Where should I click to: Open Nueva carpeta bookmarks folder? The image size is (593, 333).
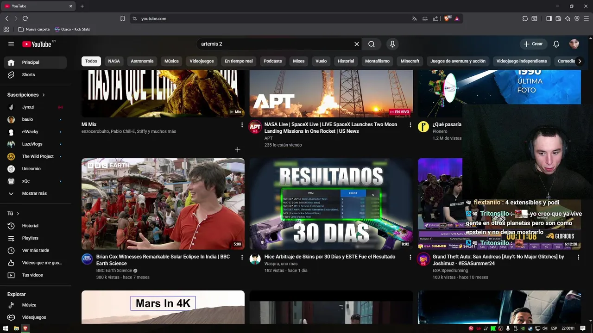click(34, 29)
